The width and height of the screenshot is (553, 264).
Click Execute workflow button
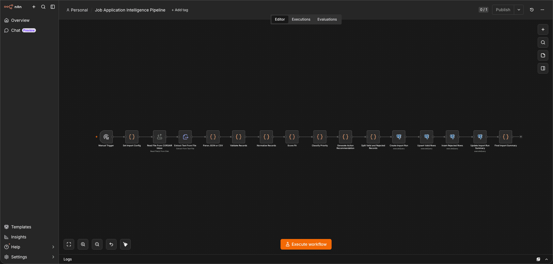(306, 244)
